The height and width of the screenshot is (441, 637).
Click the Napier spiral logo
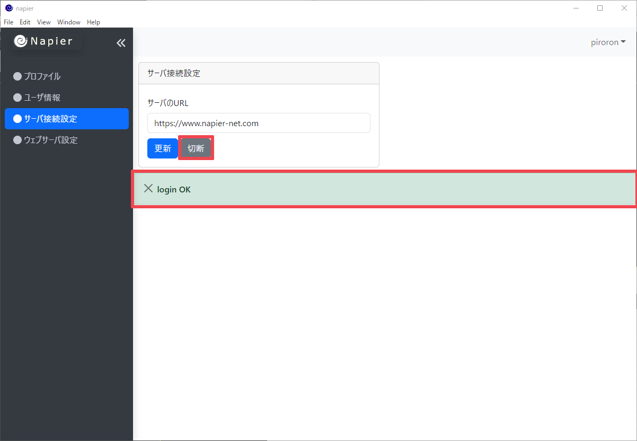click(x=21, y=41)
